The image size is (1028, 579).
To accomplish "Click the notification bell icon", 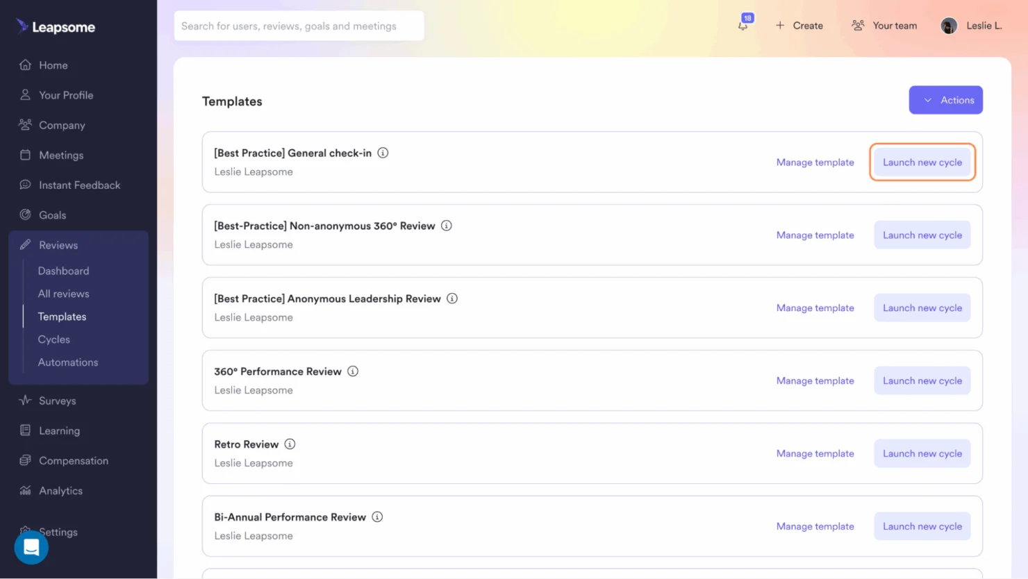I will 743,25.
